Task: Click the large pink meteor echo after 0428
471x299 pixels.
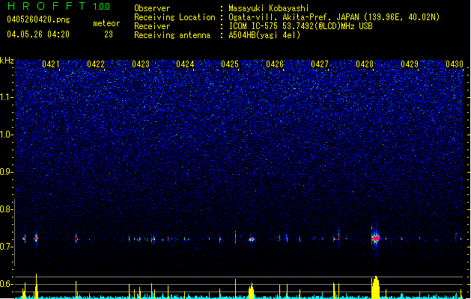Action: pos(375,238)
